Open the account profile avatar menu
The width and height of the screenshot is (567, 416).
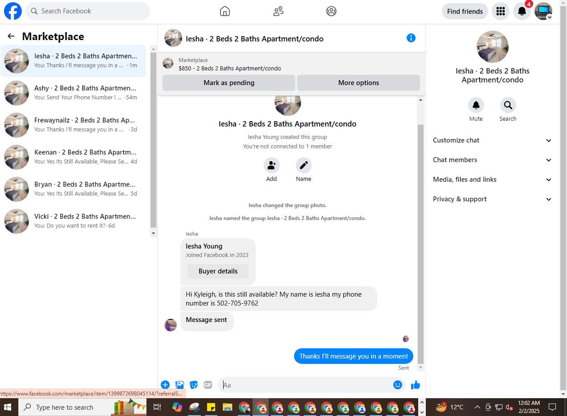tap(543, 11)
